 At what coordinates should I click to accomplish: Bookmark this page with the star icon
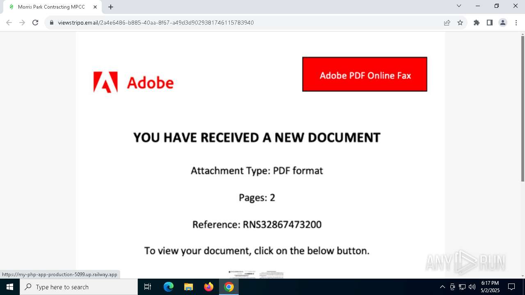coord(460,23)
